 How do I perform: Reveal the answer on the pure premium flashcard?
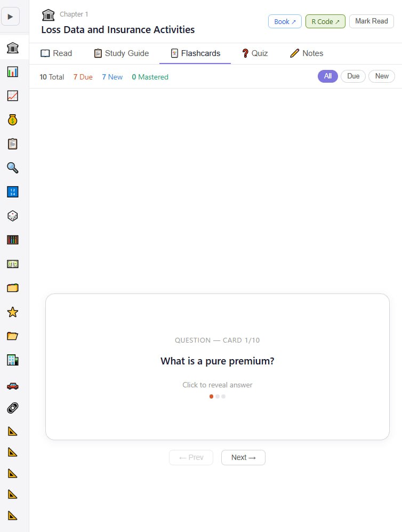[218, 367]
